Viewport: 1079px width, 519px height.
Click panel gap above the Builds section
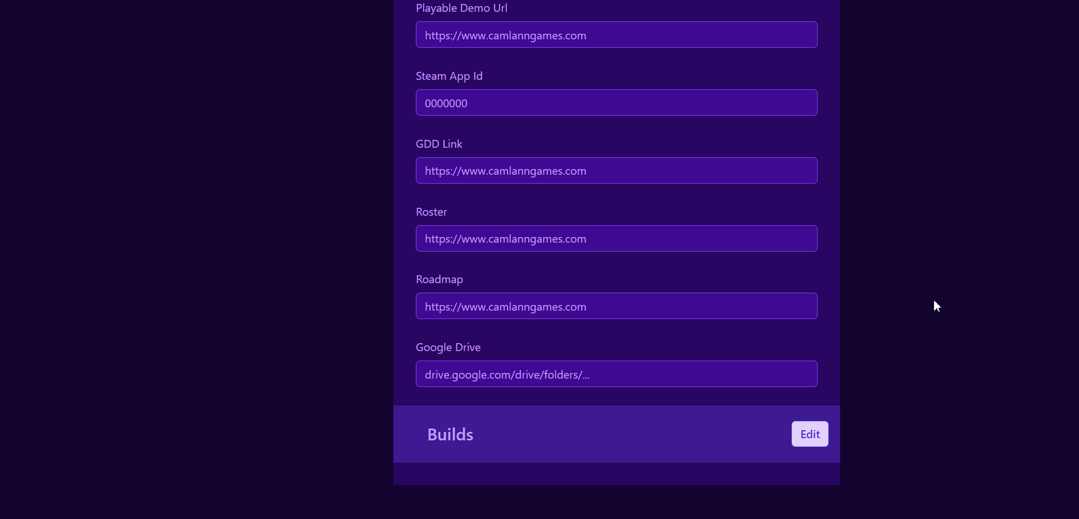pos(616,397)
